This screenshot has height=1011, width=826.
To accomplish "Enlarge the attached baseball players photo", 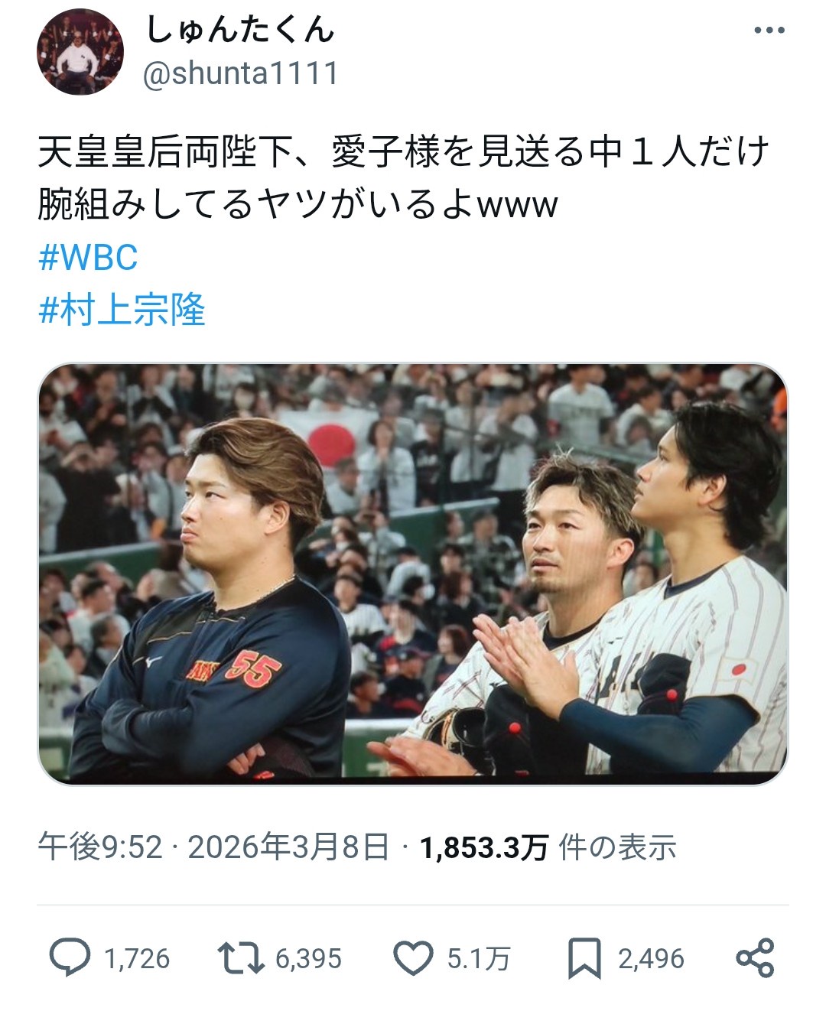I will click(413, 574).
